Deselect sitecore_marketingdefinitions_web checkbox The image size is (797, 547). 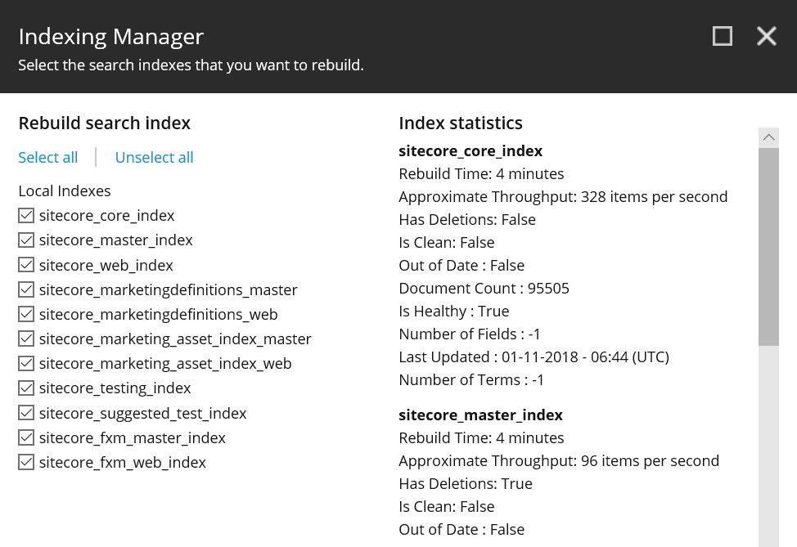click(26, 314)
